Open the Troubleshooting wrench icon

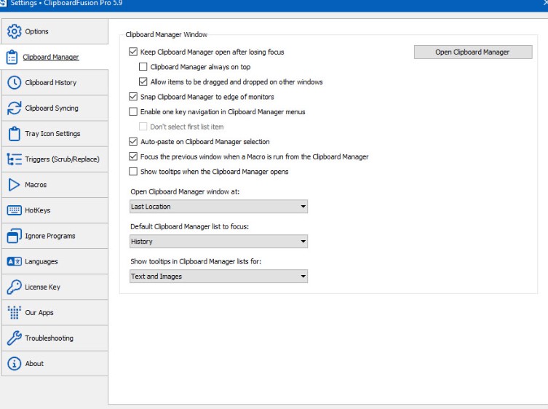pyautogui.click(x=14, y=338)
